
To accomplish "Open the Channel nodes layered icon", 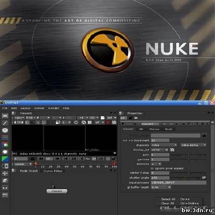I will click(5, 138).
